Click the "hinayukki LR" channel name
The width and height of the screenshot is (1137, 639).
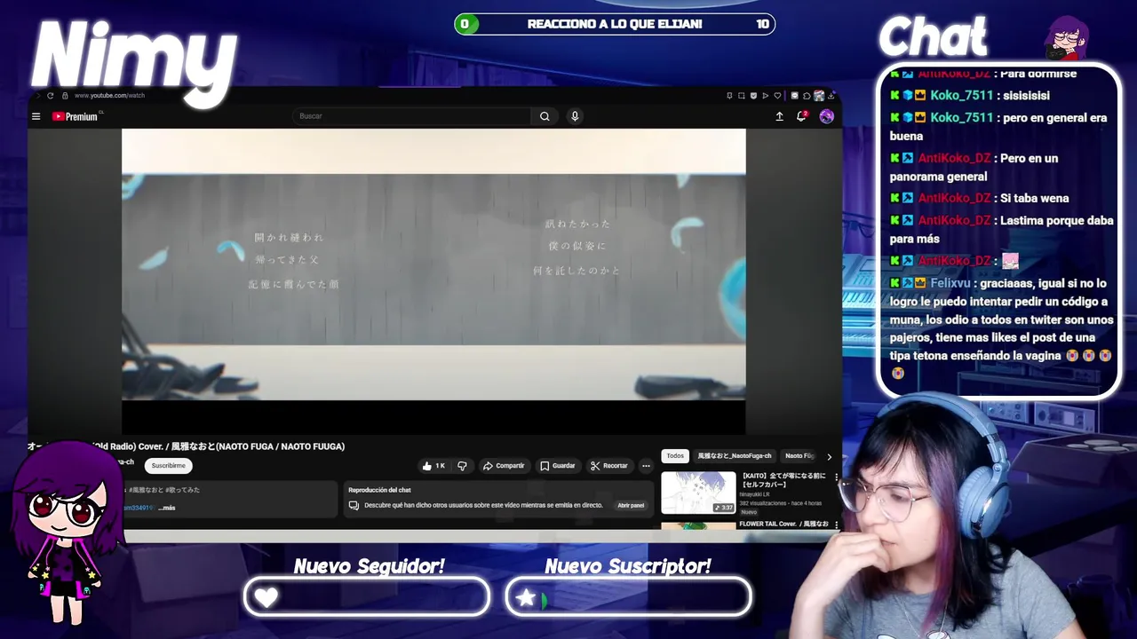pos(754,494)
